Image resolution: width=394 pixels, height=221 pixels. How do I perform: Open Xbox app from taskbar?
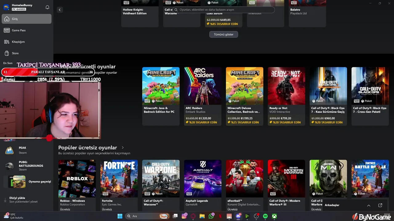[x=274, y=216]
